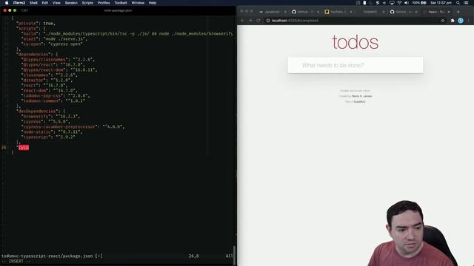Screen dimensions: 474x266
Task: Click the presenter webcam thumbnail
Action: pyautogui.click(x=413, y=233)
